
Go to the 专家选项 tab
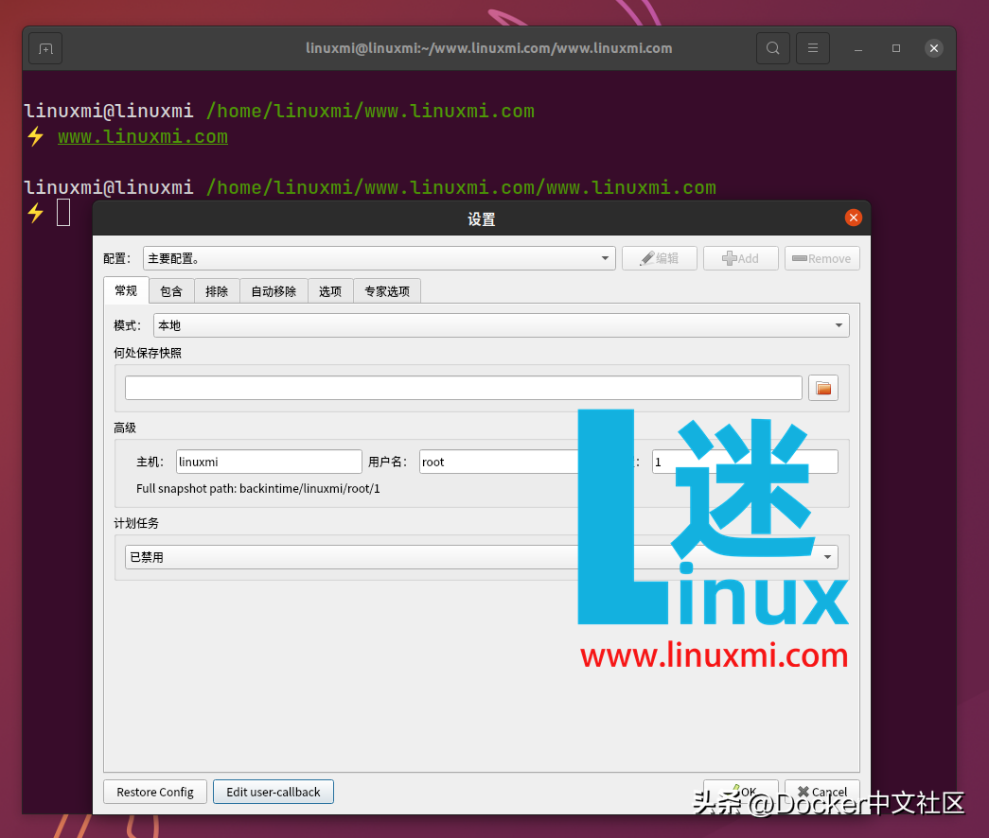[387, 291]
